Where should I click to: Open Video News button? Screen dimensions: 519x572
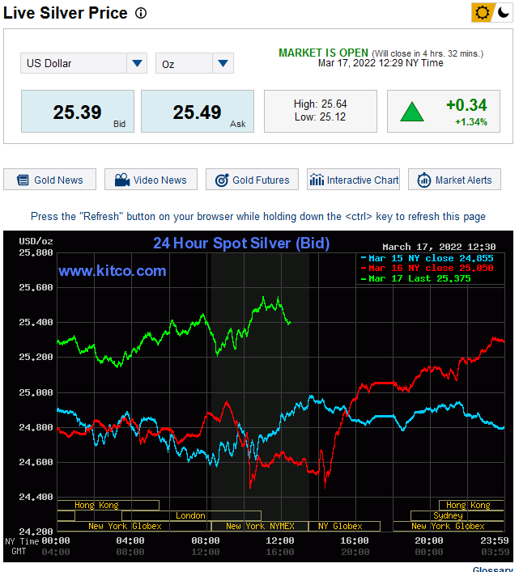151,180
